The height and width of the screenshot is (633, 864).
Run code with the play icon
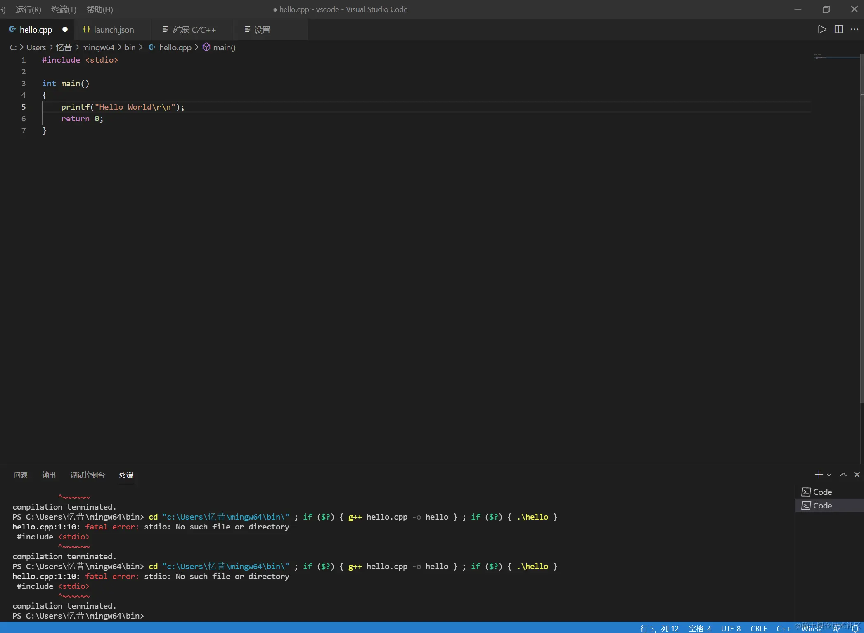[821, 29]
